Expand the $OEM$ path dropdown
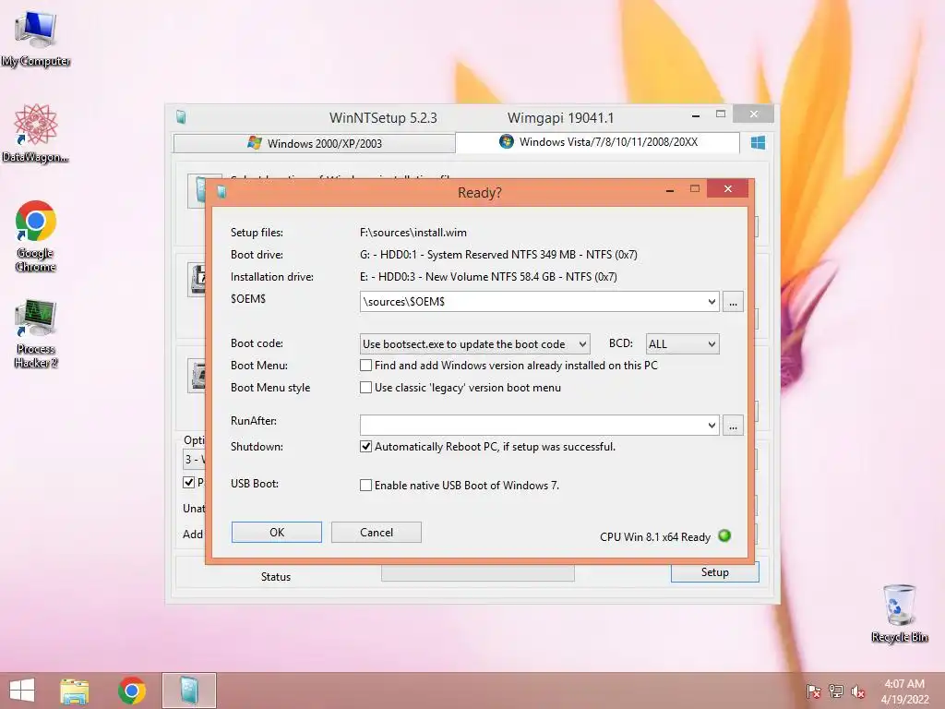Screen dimensions: 945x709 point(712,302)
